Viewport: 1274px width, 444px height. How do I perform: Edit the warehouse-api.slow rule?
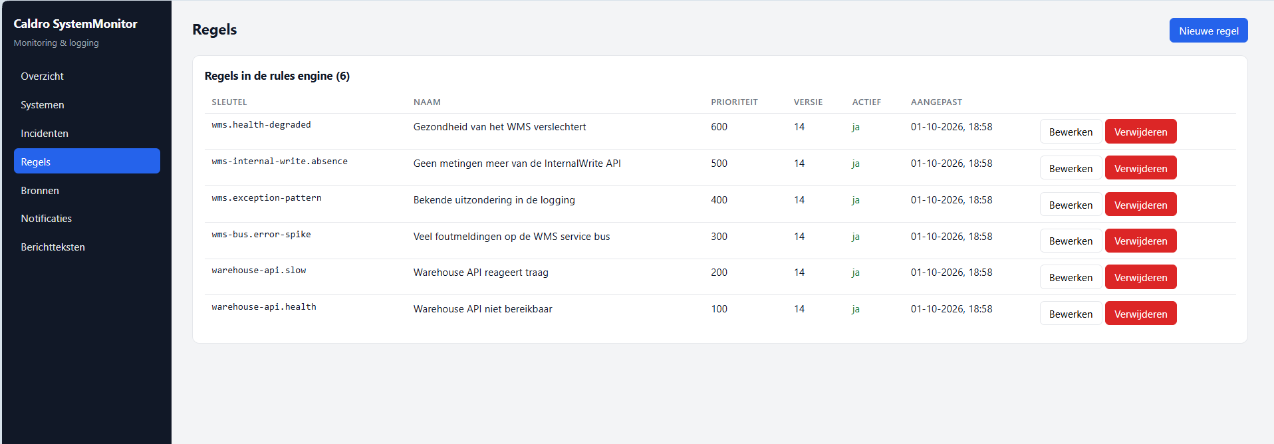tap(1071, 277)
